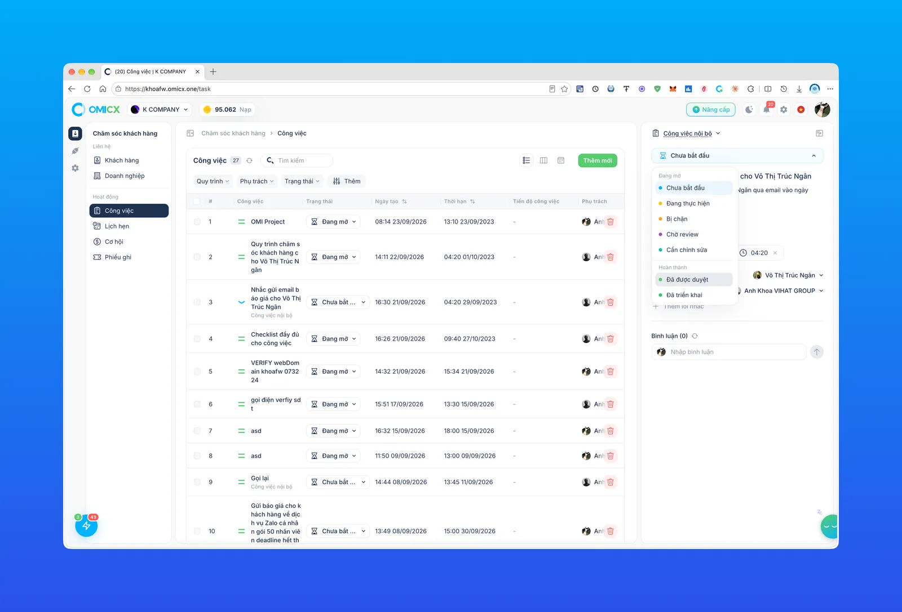Select Chờ review status option

point(695,234)
